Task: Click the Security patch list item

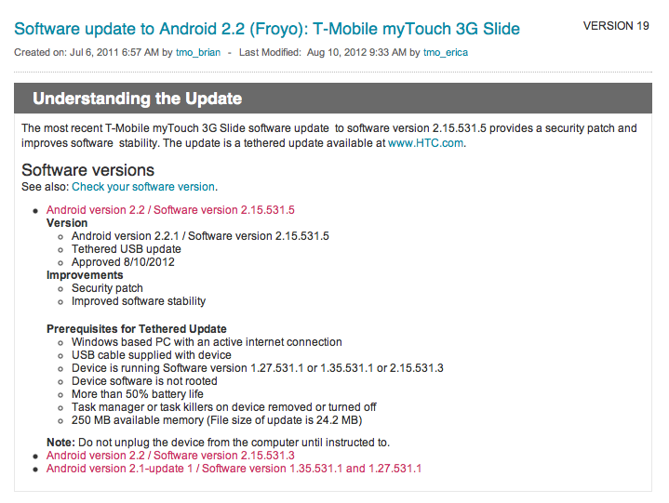Action: (x=107, y=288)
